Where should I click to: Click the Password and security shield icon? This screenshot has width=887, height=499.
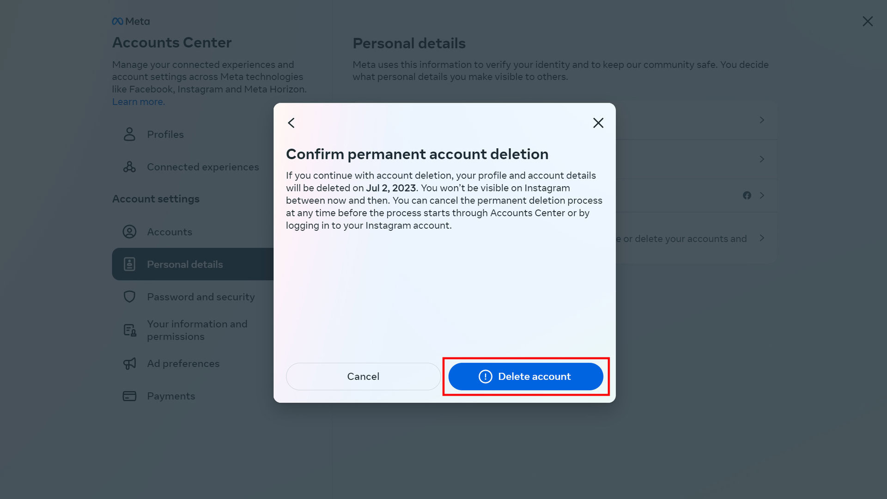pyautogui.click(x=129, y=297)
